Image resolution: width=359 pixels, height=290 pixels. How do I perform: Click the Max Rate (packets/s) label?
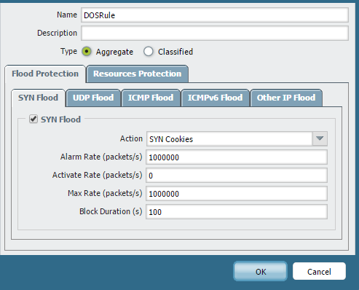click(x=105, y=193)
